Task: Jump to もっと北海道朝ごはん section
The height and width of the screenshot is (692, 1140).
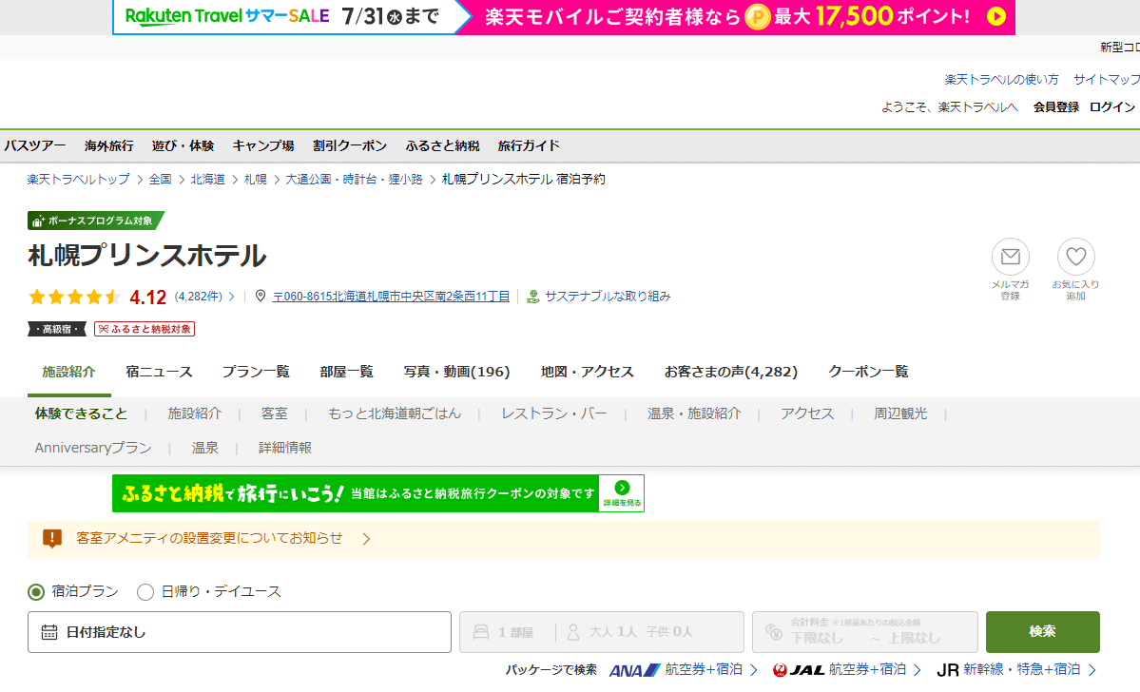Action: [394, 413]
